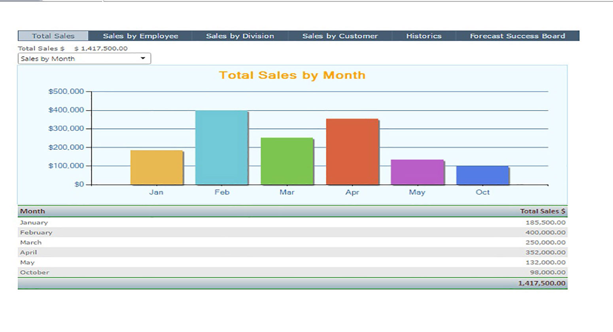The image size is (613, 332).
Task: Open the Total Sales tab
Action: tap(53, 36)
